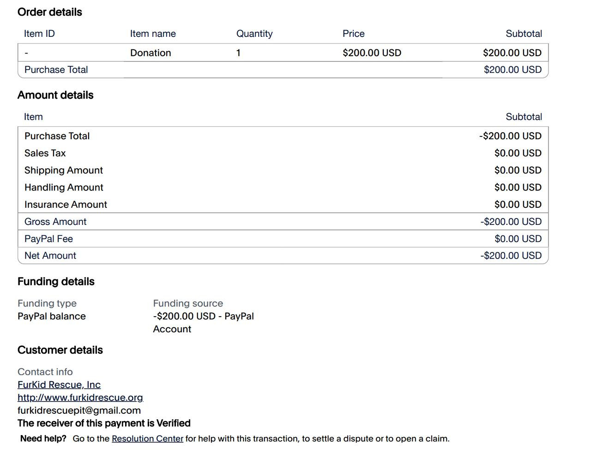Click the Order details heading
Image resolution: width=591 pixels, height=453 pixels.
[x=50, y=12]
